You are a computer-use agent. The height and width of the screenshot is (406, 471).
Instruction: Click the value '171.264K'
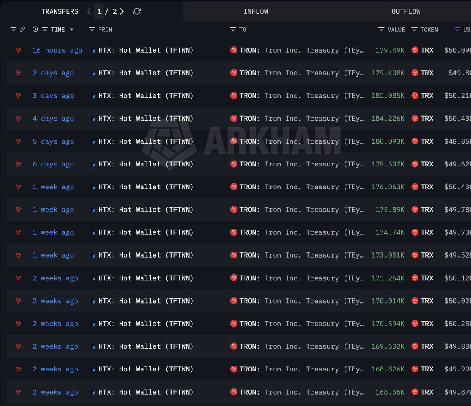(388, 278)
